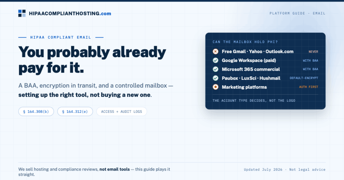The height and width of the screenshot is (180, 344).
Task: Click the check icon next to Microsoft 365
Action: [x=216, y=69]
